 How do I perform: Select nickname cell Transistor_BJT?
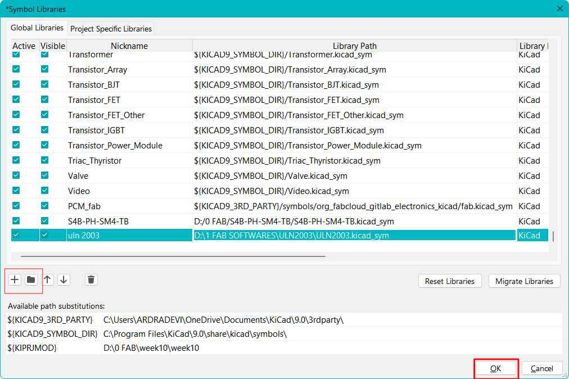pyautogui.click(x=129, y=84)
